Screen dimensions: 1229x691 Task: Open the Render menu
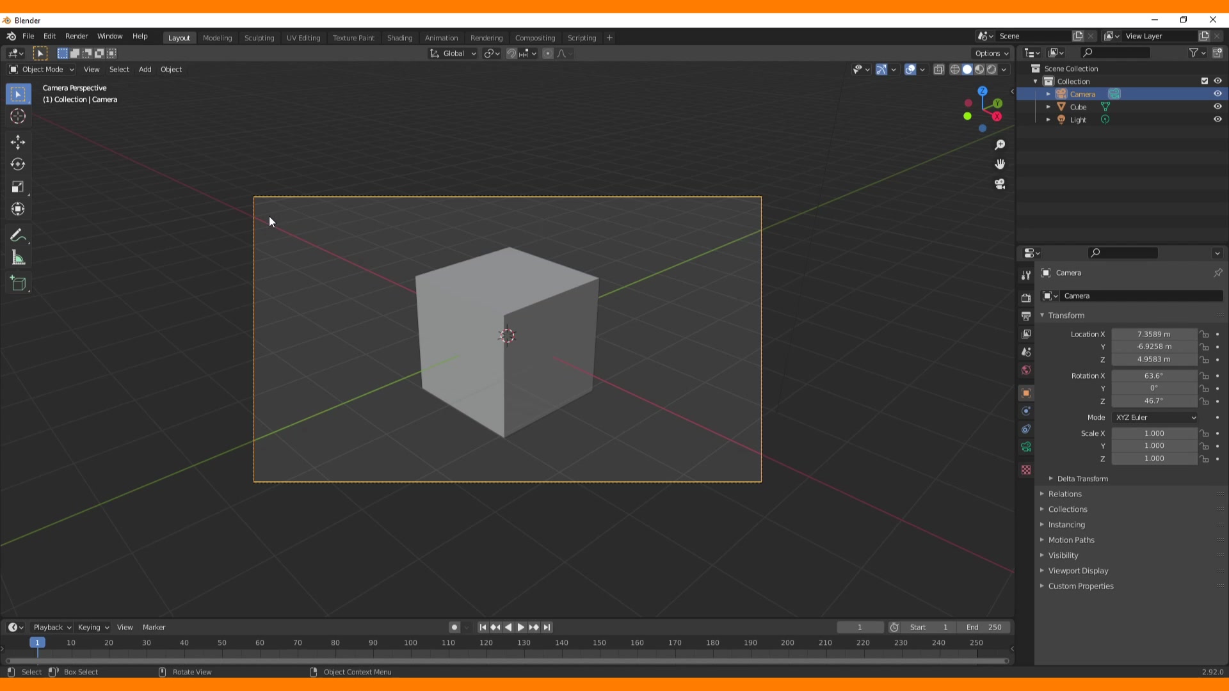click(x=76, y=36)
